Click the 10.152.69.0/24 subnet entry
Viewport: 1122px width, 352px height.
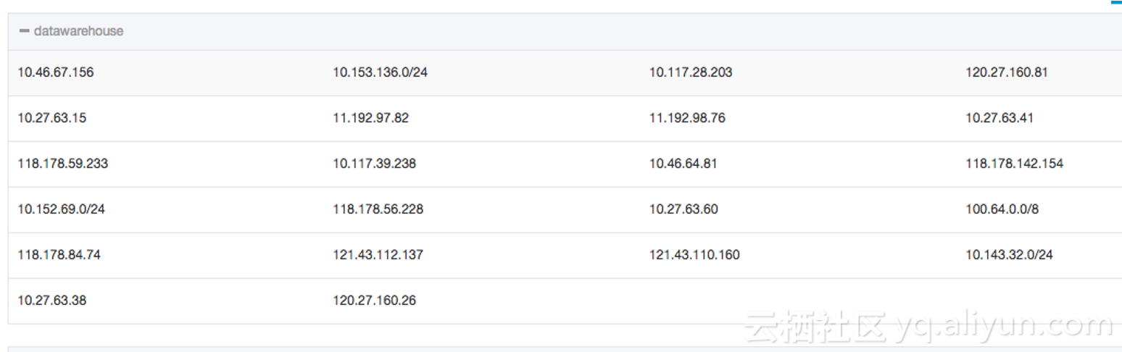[x=62, y=209]
